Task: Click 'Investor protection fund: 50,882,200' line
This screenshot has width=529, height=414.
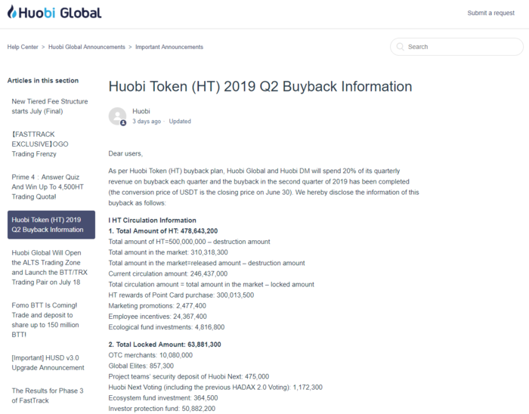Action: (x=162, y=409)
